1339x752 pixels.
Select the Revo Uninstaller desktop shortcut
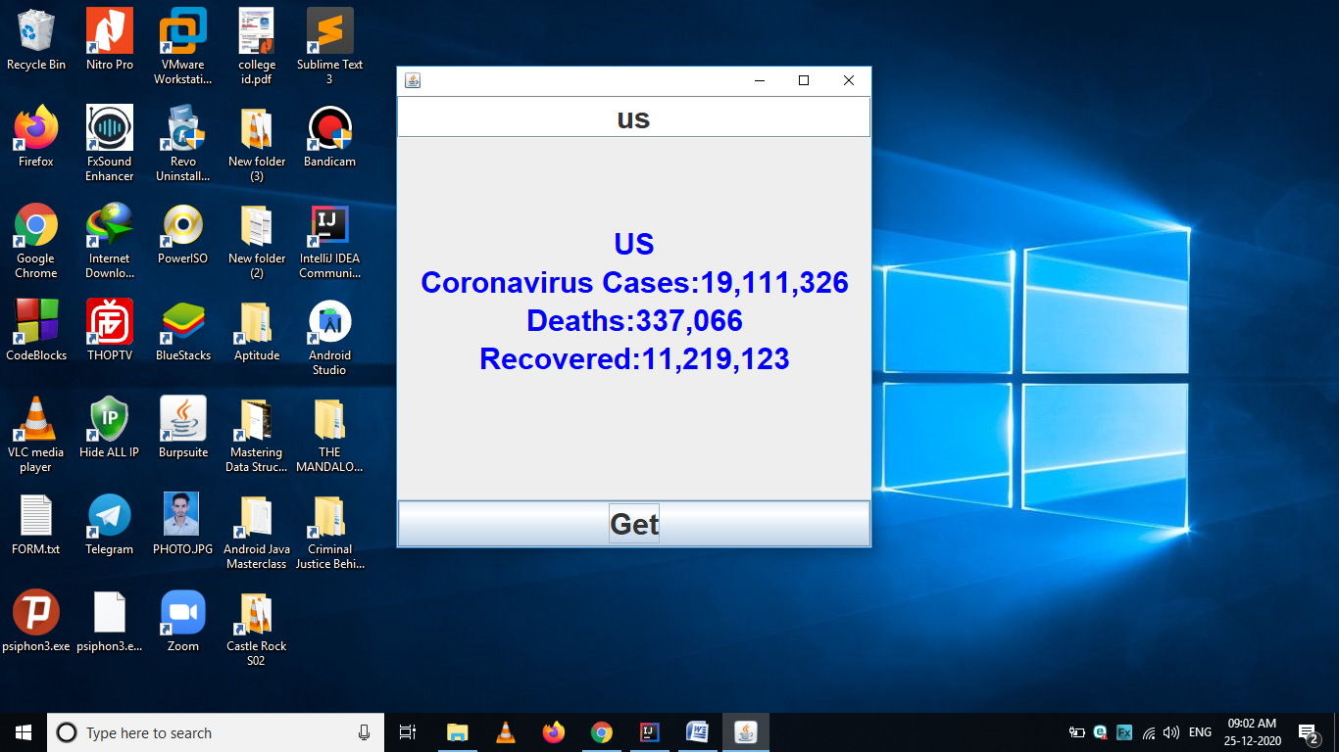183,144
